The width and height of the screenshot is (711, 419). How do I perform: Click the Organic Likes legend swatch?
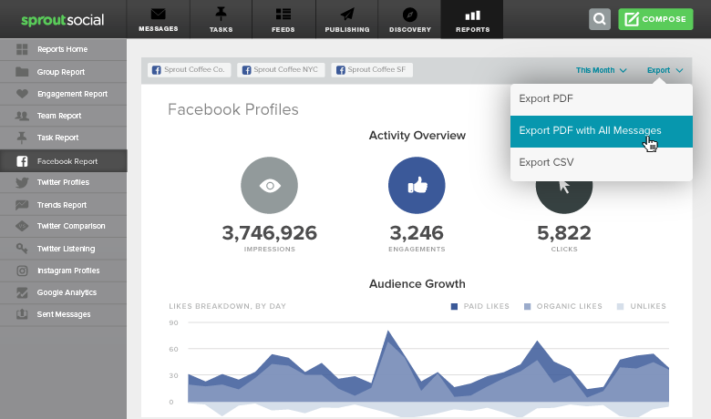pos(528,307)
